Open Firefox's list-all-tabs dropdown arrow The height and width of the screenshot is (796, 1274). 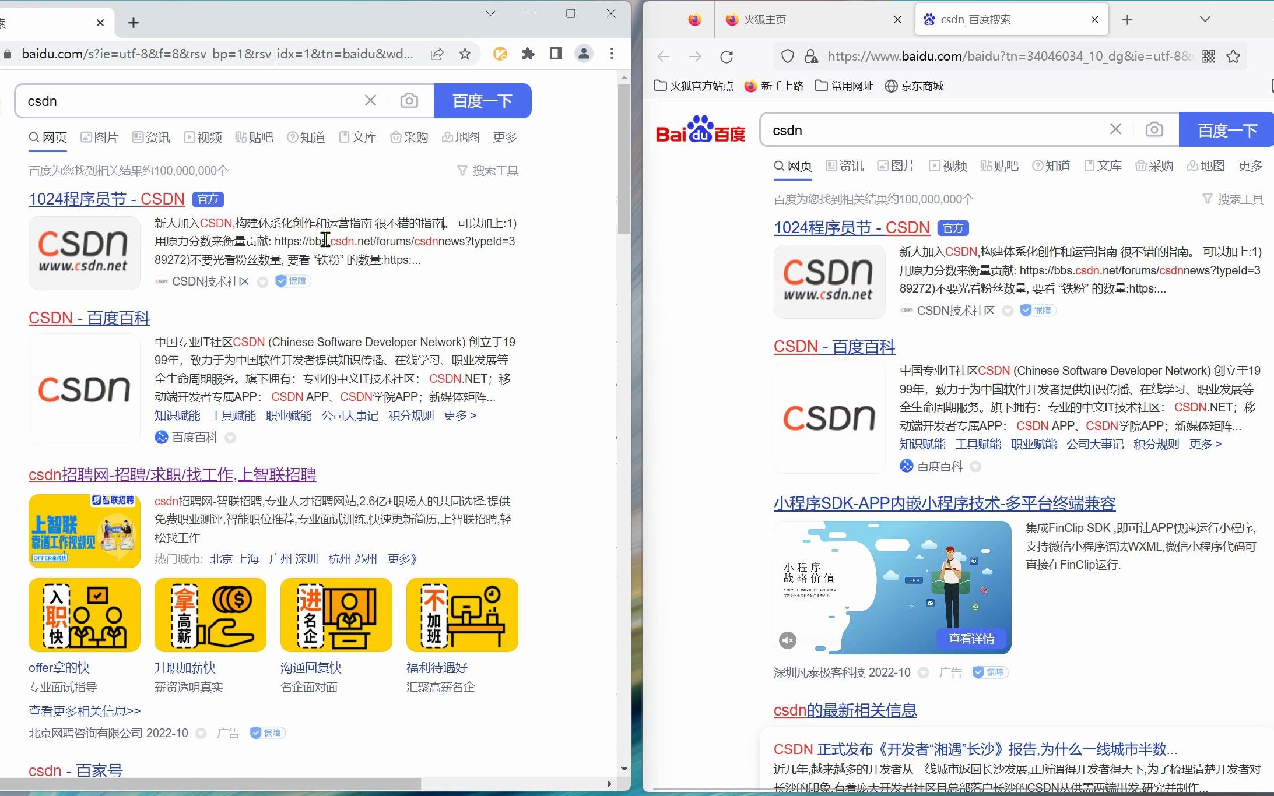coord(1205,19)
